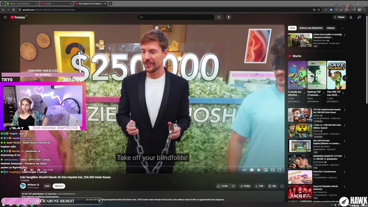
Task: Click the Abone ol subscribe button
Action: pos(59,186)
